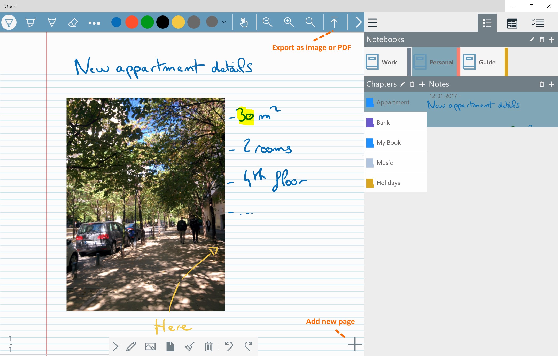Delete the selected notebook with the Notebooks trash icon
The width and height of the screenshot is (558, 356).
coord(541,40)
